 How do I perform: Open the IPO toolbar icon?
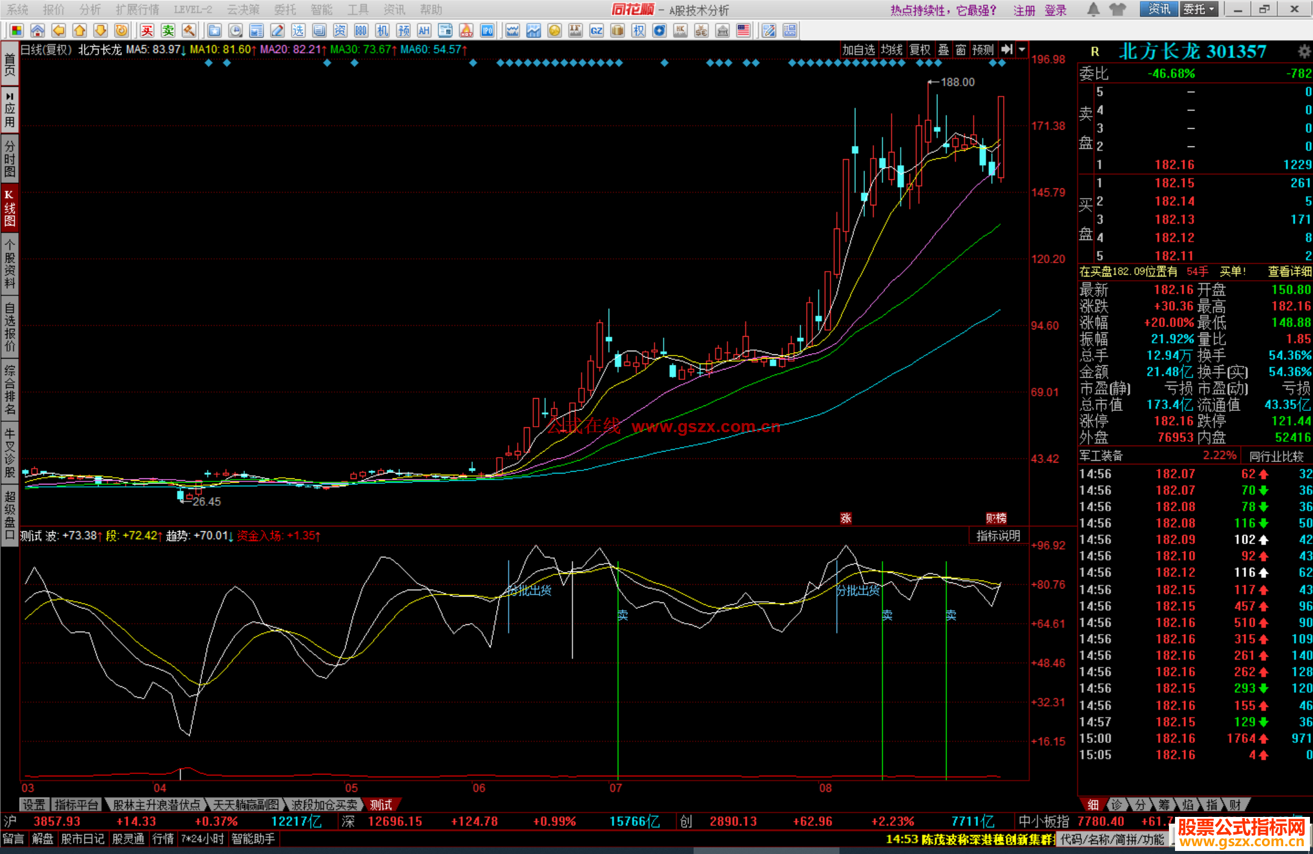click(x=487, y=30)
